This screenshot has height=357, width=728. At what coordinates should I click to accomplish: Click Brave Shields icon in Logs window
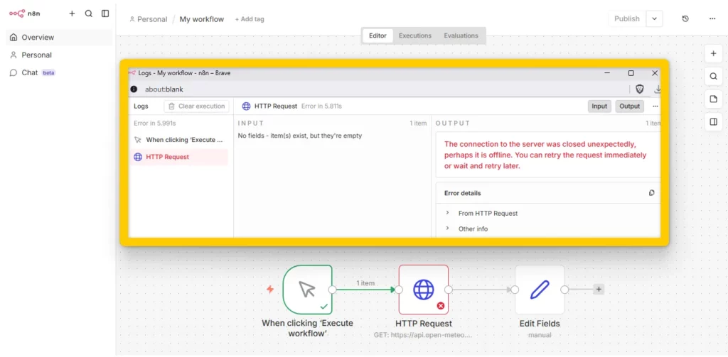pyautogui.click(x=640, y=89)
